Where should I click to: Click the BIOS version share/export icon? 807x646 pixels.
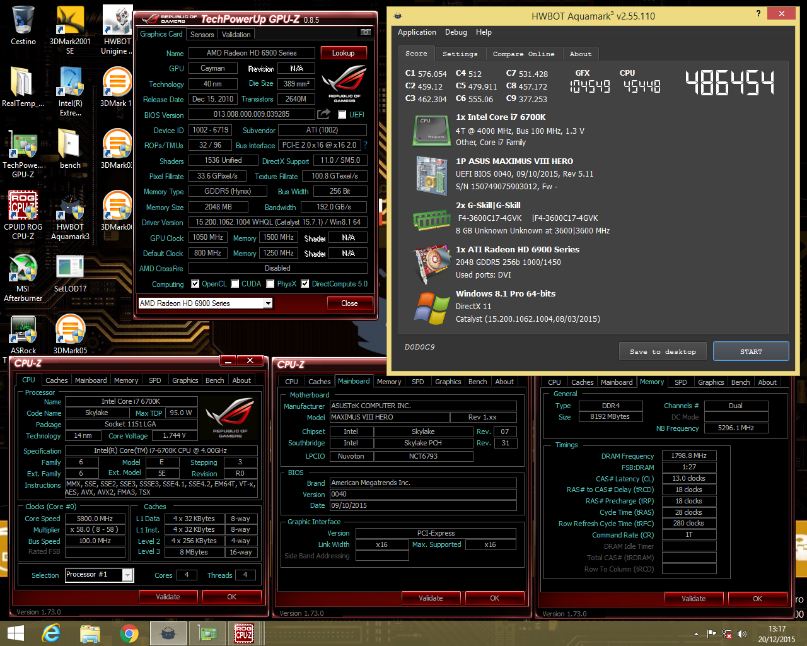click(323, 114)
